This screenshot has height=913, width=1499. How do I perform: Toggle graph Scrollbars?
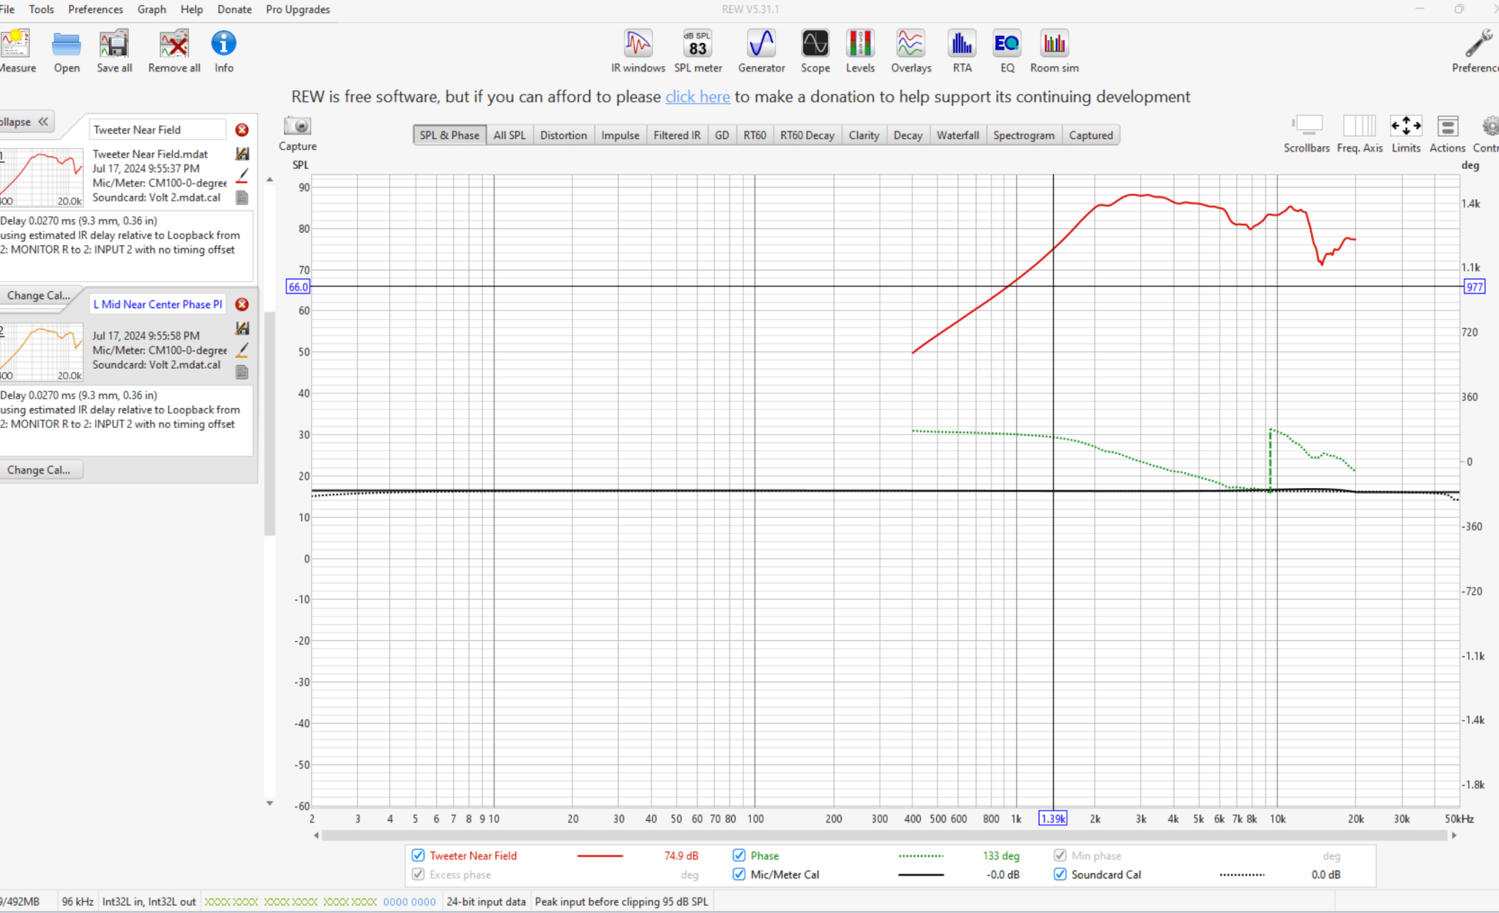pyautogui.click(x=1307, y=133)
